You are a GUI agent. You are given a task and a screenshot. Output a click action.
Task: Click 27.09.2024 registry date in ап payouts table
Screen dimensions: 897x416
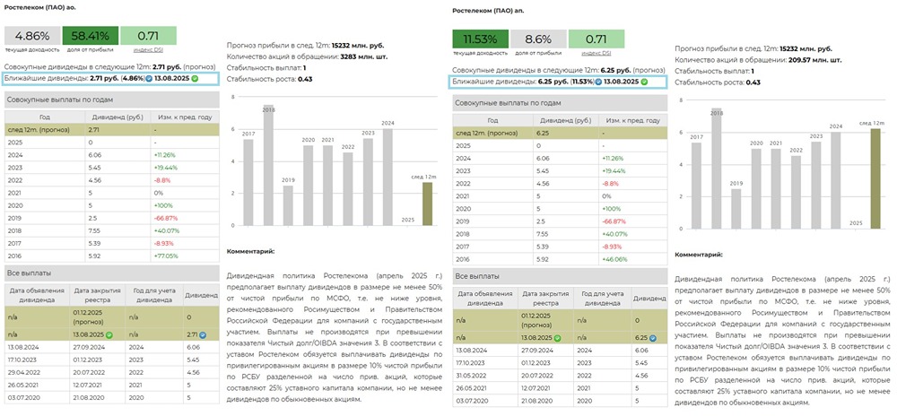click(x=536, y=350)
